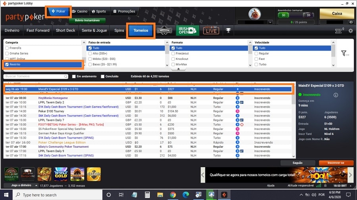This screenshot has height=200, width=357.
Task: Check Médio ($20 - $55) buy-in filter
Action: click(90, 59)
